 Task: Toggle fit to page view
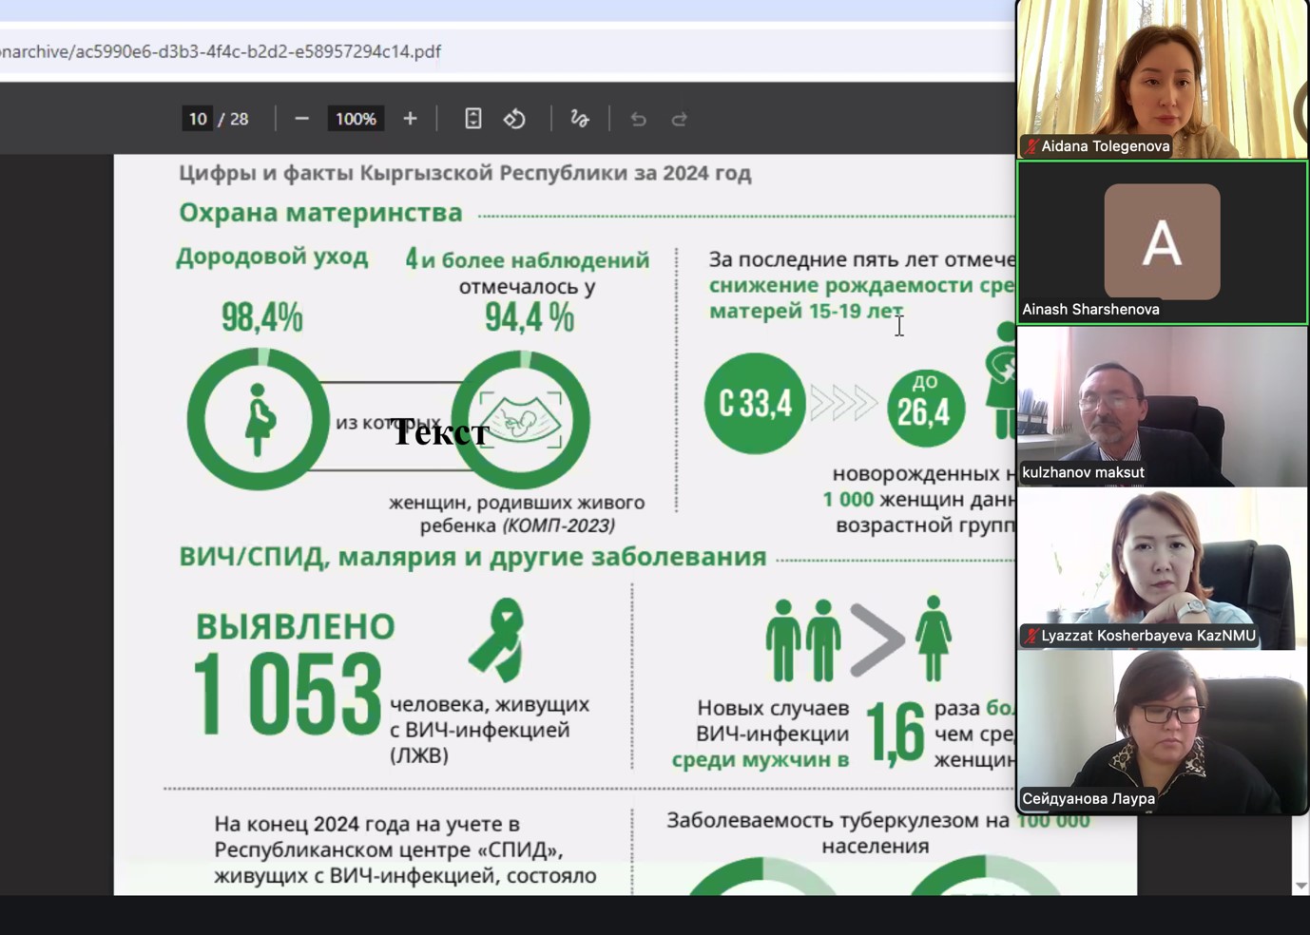[x=472, y=119]
